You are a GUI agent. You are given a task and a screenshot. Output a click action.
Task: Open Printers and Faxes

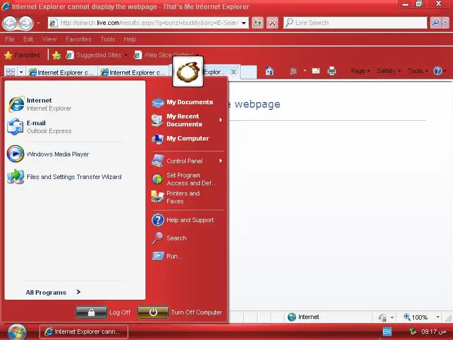tap(187, 197)
